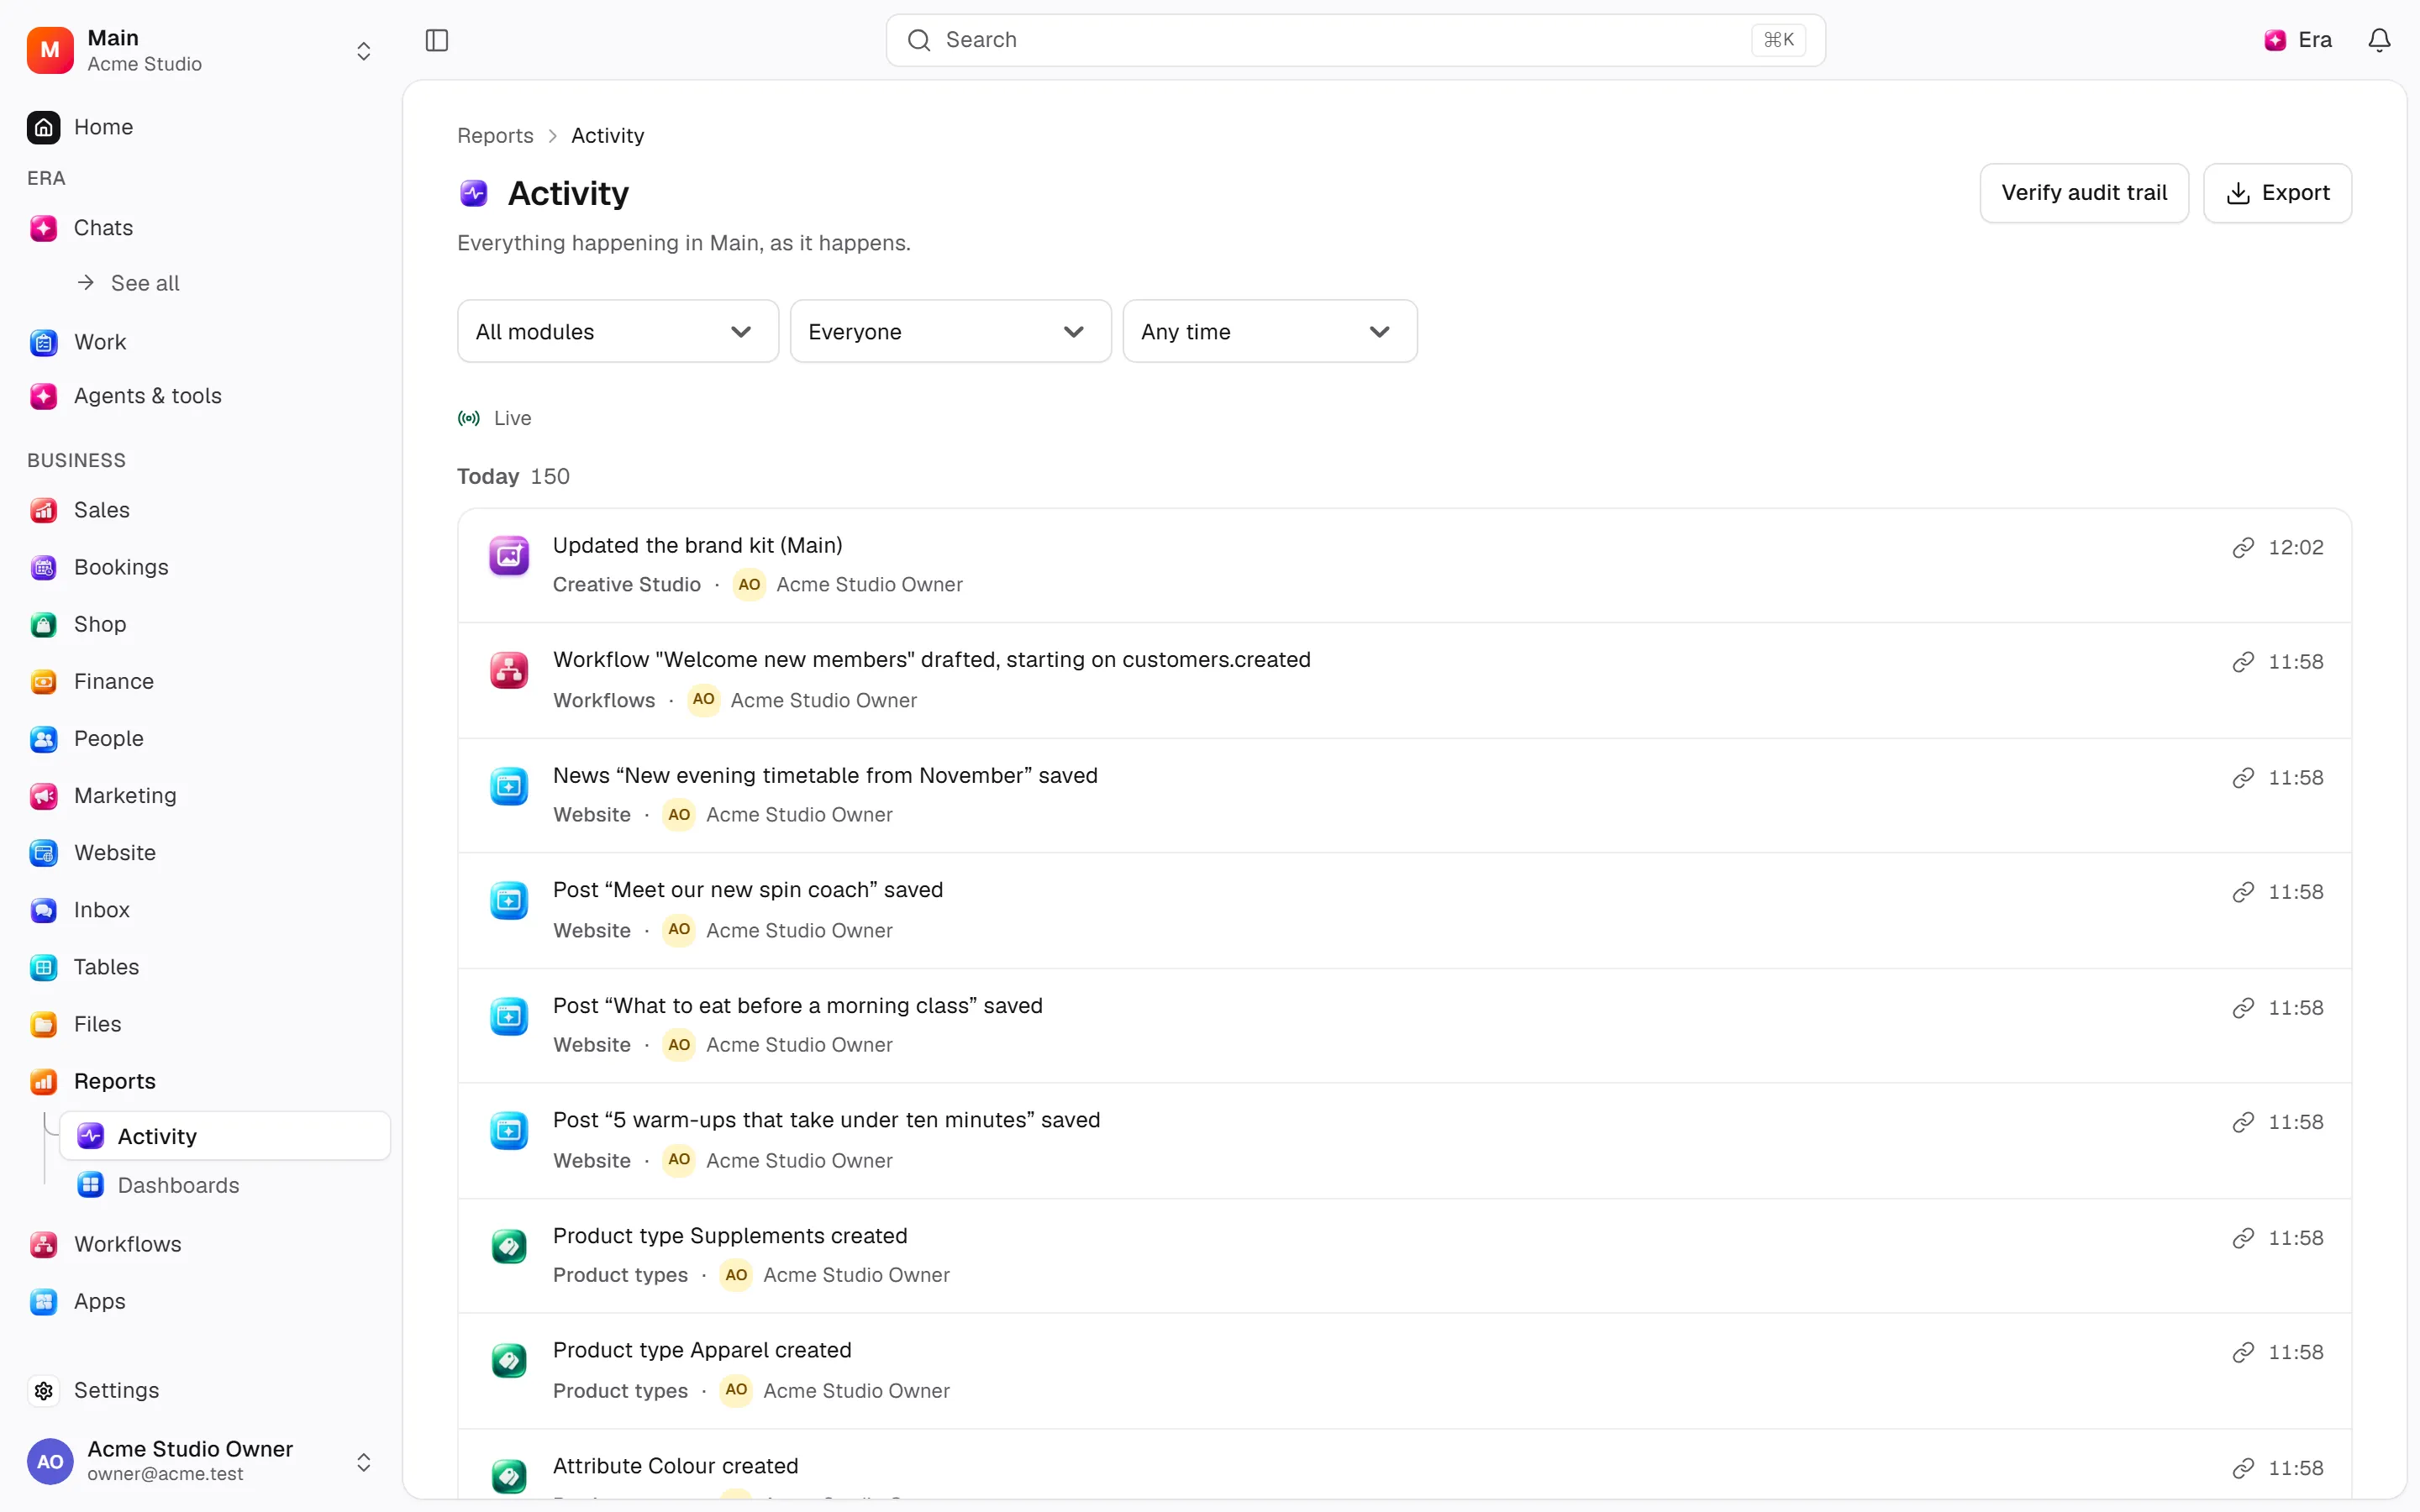Toggle the Live indicator
2420x1512 pixels.
pyautogui.click(x=494, y=418)
